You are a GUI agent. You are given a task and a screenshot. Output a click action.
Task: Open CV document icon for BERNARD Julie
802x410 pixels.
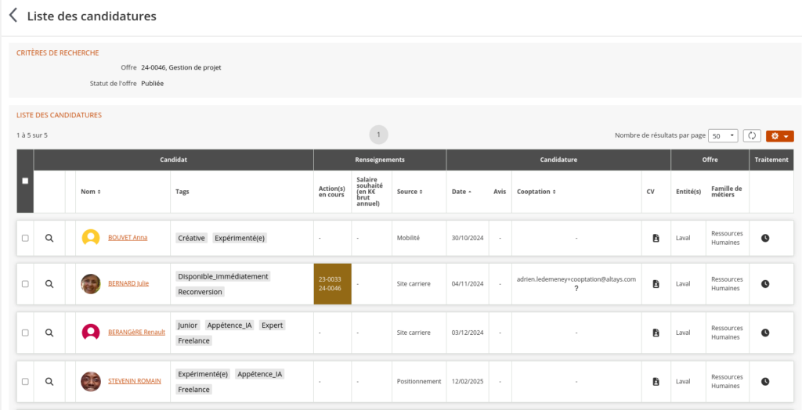[x=656, y=284]
